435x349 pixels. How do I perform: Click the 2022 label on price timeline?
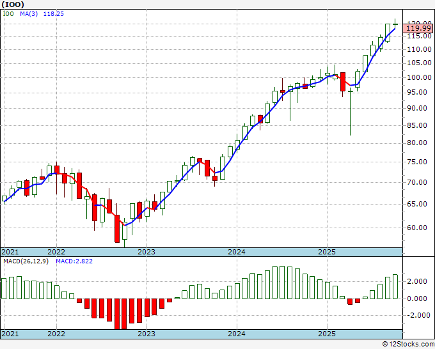(x=56, y=252)
